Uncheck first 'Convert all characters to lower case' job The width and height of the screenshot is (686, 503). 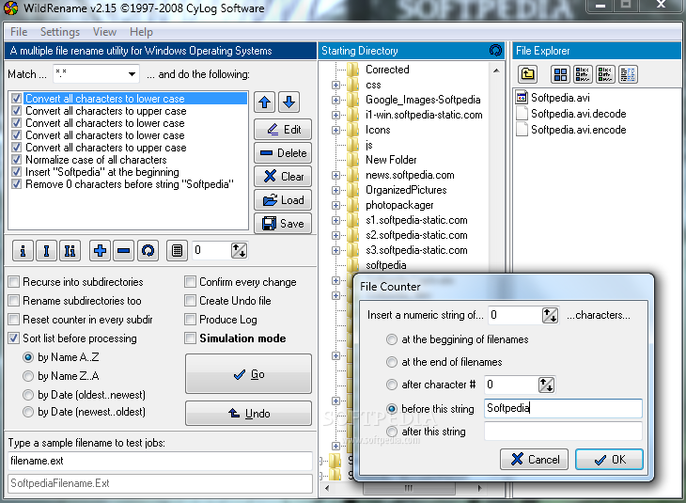pos(17,98)
